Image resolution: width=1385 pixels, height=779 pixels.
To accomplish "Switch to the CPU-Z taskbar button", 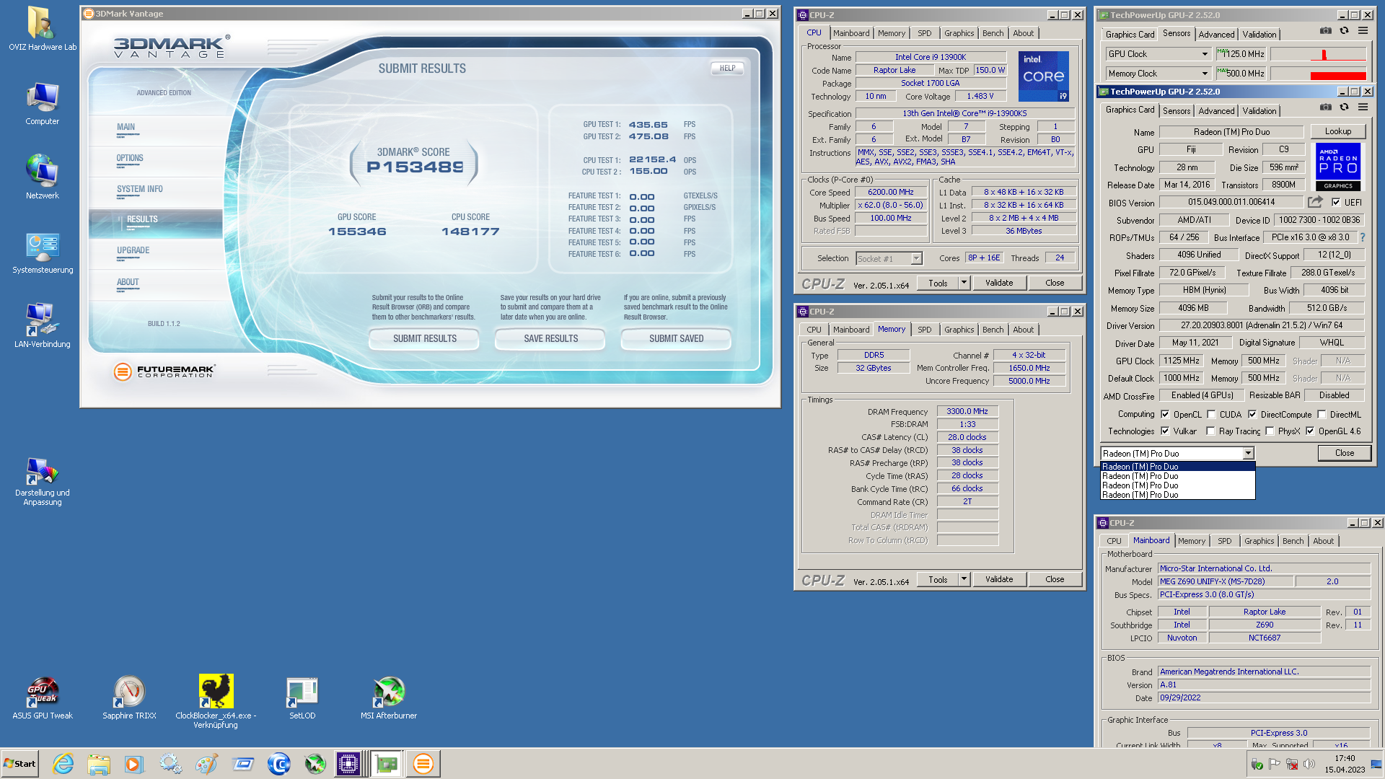I will tap(348, 764).
